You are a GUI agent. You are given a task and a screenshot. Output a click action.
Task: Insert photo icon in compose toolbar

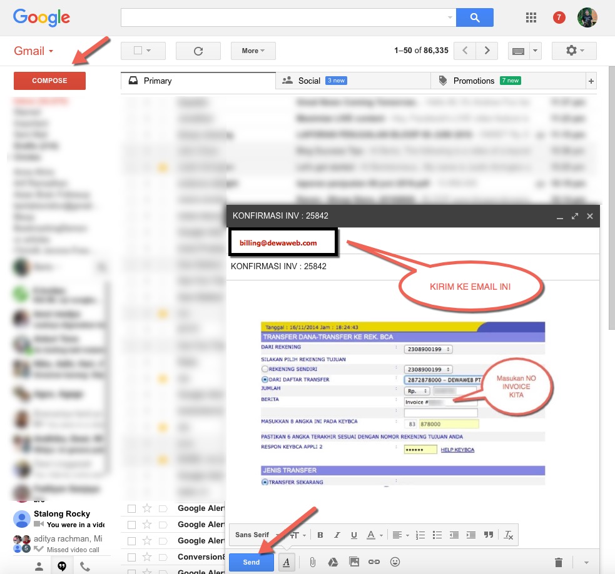point(353,562)
